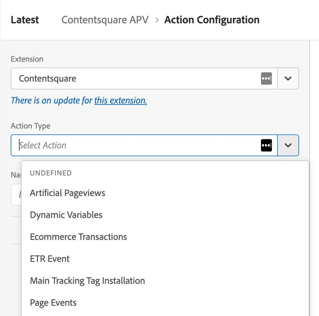Click the LastPass icon in the Extension field

pyautogui.click(x=266, y=78)
